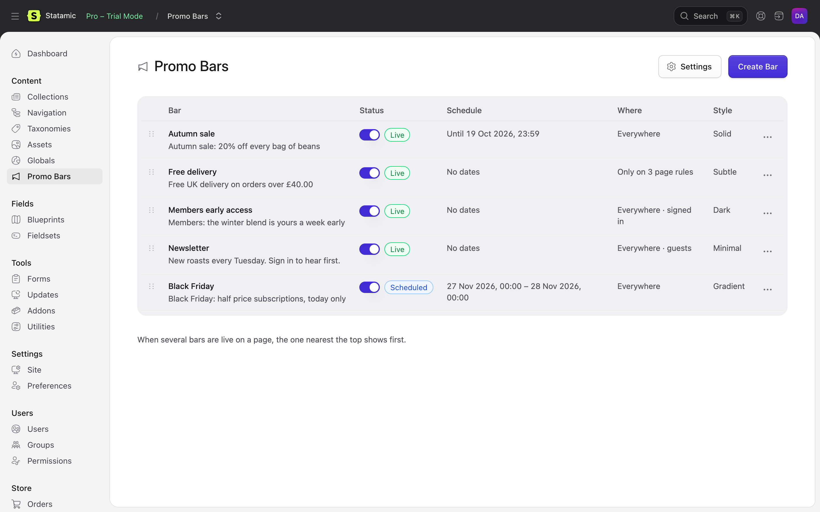
Task: Open the Autumn sale row actions menu
Action: coord(768,137)
